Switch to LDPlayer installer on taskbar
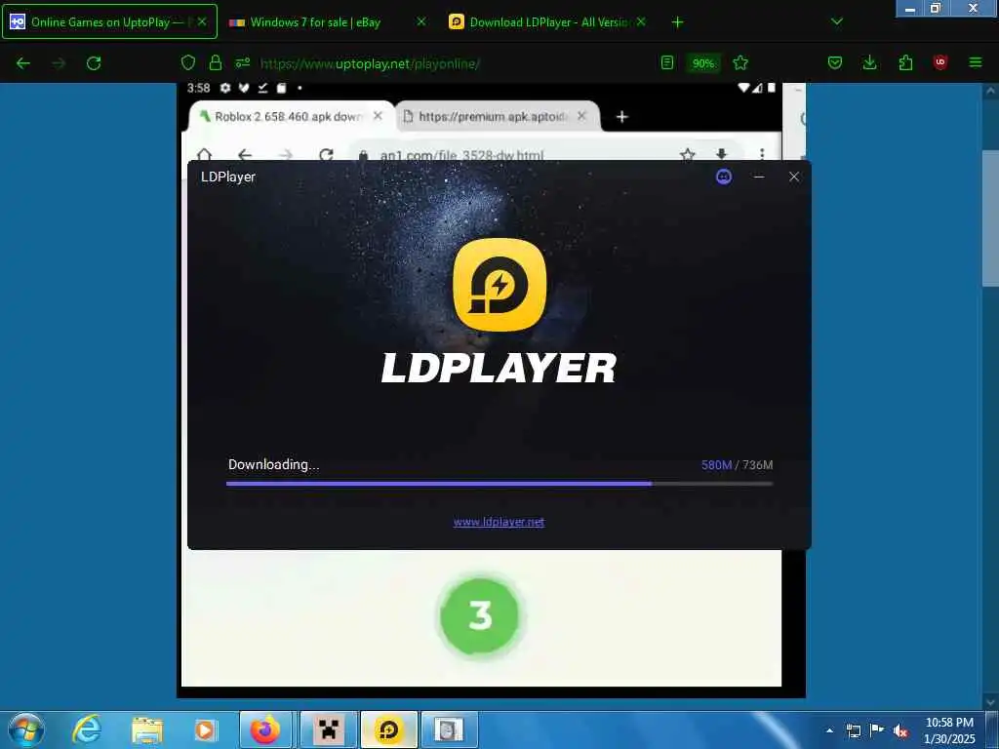 [388, 729]
